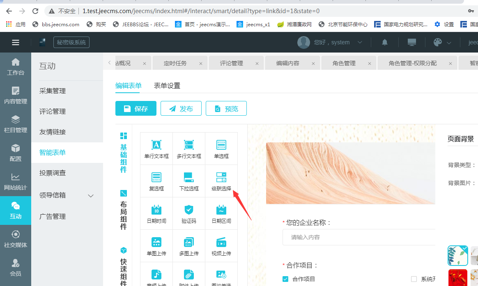
Task: Toggle the hamburger menu in header
Action: 16,42
